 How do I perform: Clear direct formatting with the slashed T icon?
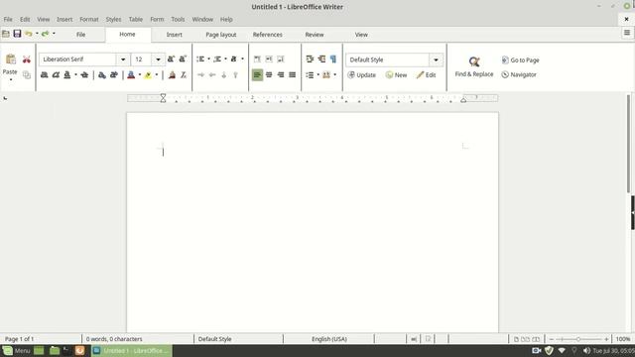[184, 75]
